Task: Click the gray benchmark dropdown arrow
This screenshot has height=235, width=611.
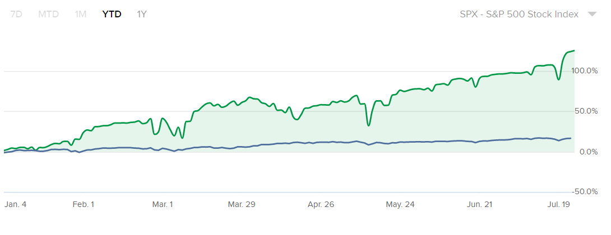Action: click(592, 15)
